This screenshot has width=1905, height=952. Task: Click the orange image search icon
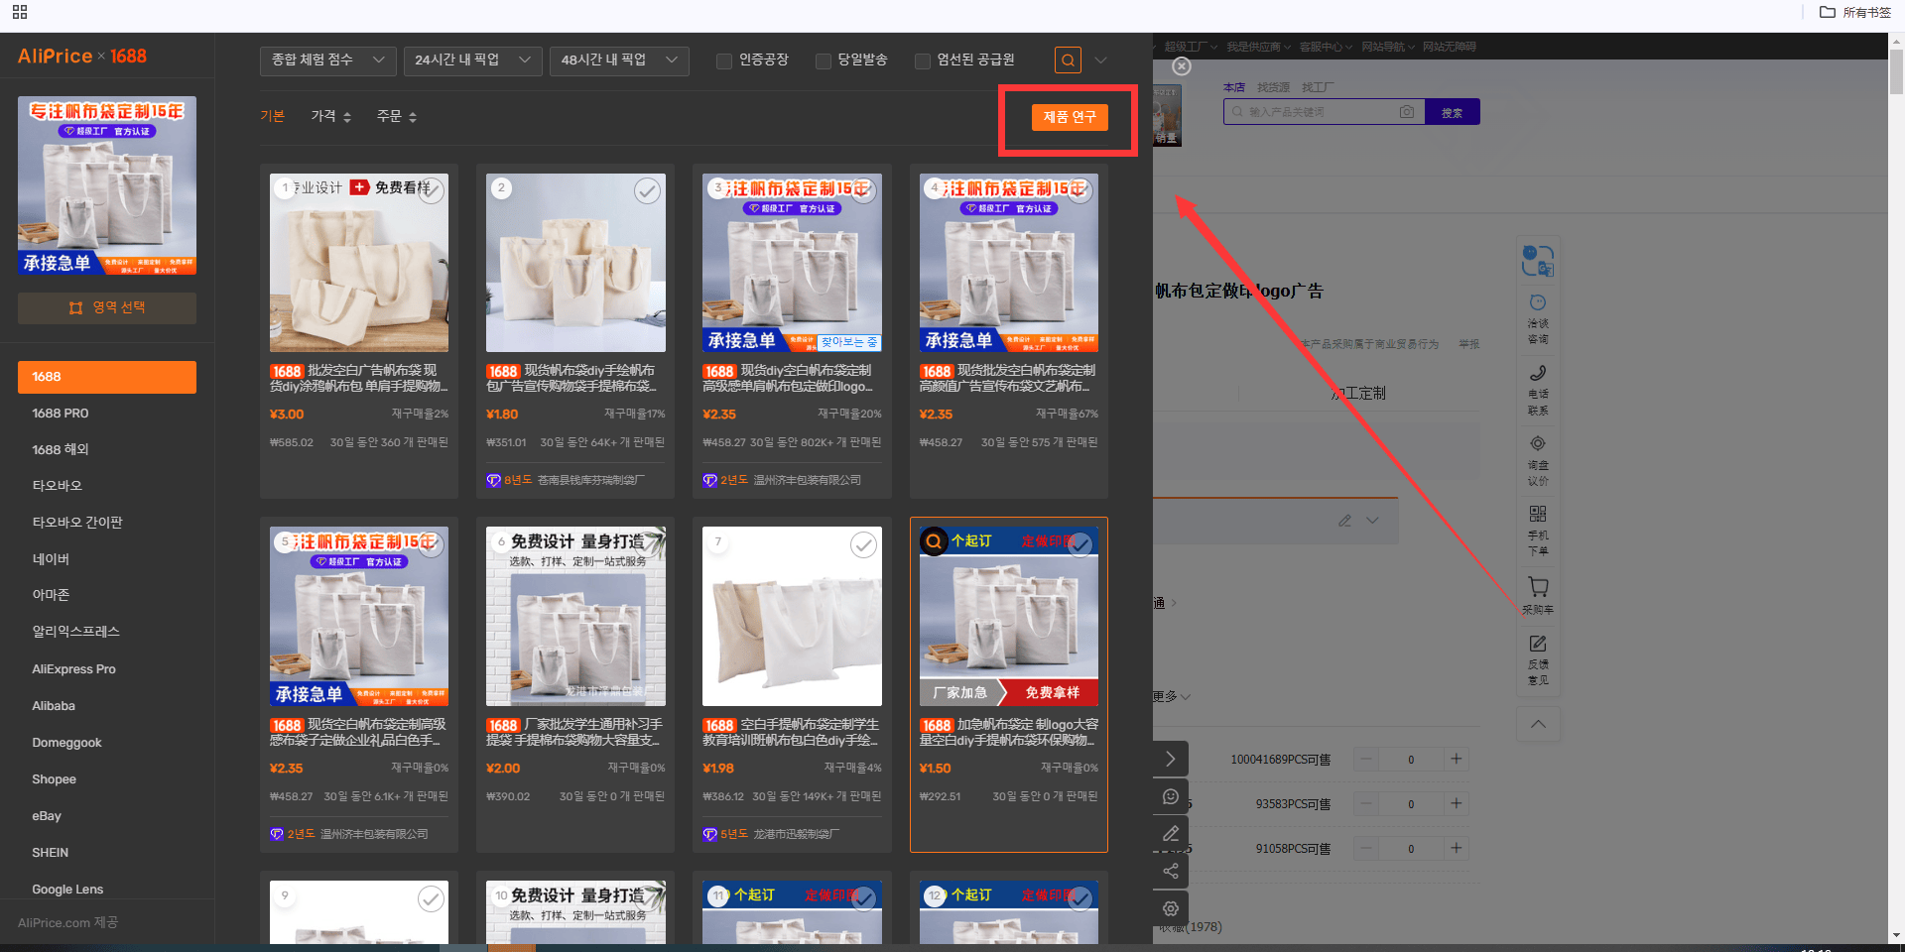pos(1068,60)
